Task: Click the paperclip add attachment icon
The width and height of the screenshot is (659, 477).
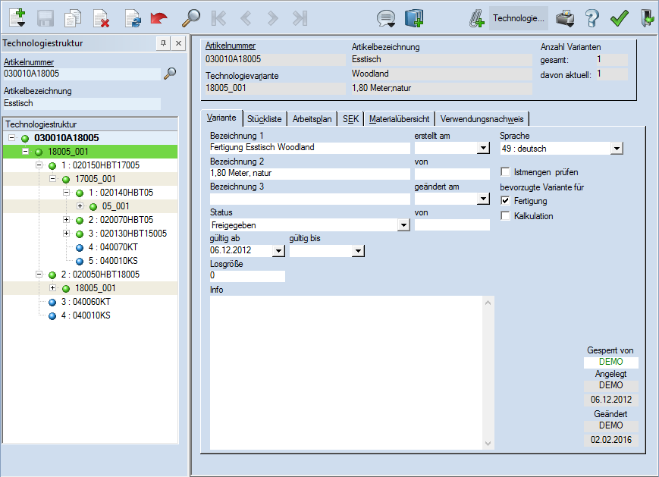Action: coord(476,17)
